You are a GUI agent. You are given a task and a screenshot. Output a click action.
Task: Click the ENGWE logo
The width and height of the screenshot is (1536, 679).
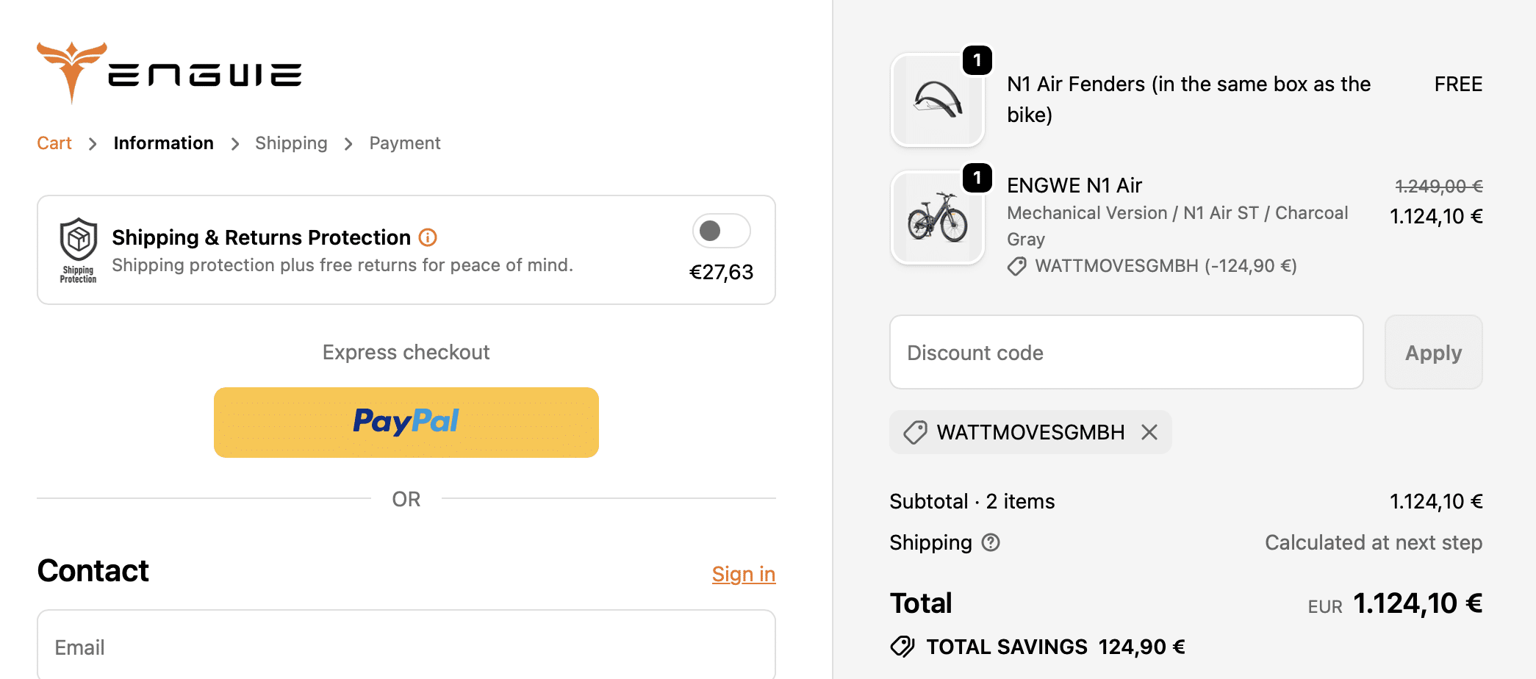click(169, 73)
